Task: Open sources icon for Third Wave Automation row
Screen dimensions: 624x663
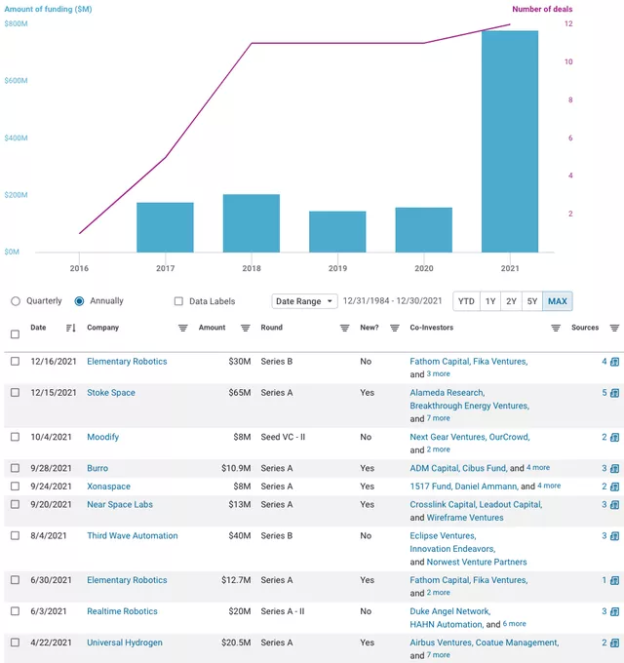Action: tap(614, 536)
